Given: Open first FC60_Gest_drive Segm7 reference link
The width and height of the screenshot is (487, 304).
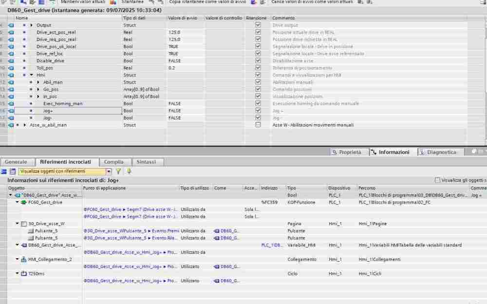Looking at the screenshot, I should tap(130, 209).
